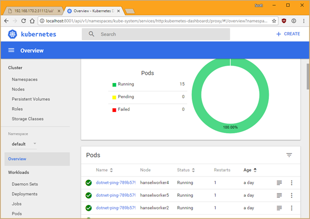Open actions menu for hanselworker5 pod

pos(292,195)
